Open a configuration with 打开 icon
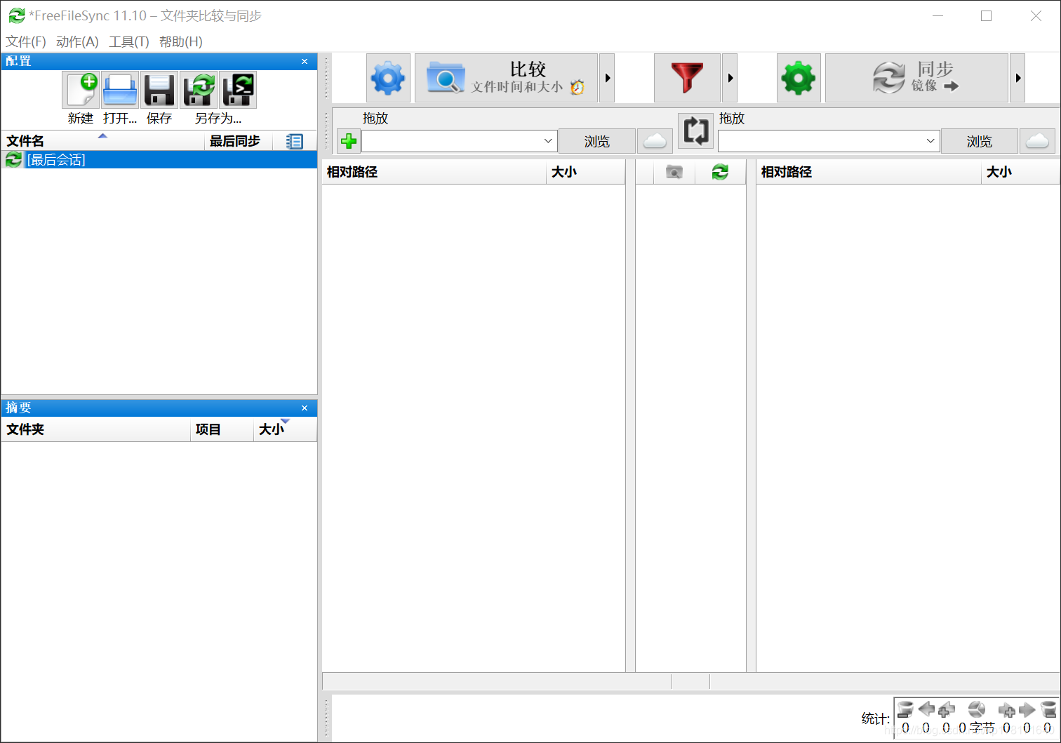 120,90
